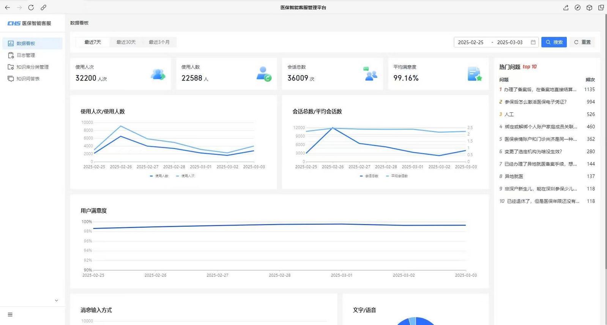Edit start date 2025-02-25 field

coord(471,42)
